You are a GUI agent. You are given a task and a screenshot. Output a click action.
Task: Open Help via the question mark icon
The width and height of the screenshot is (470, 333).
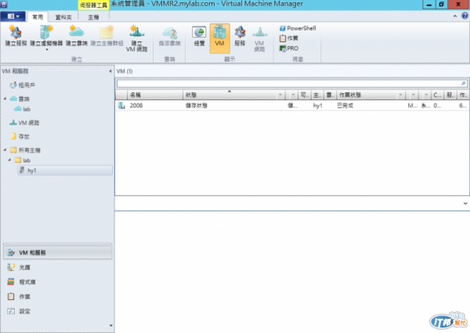465,16
